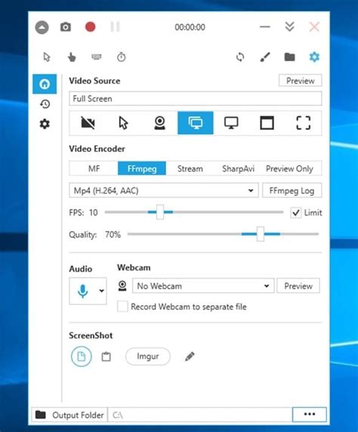Toggle the microphone audio icon
Image resolution: width=358 pixels, height=432 pixels.
(82, 291)
